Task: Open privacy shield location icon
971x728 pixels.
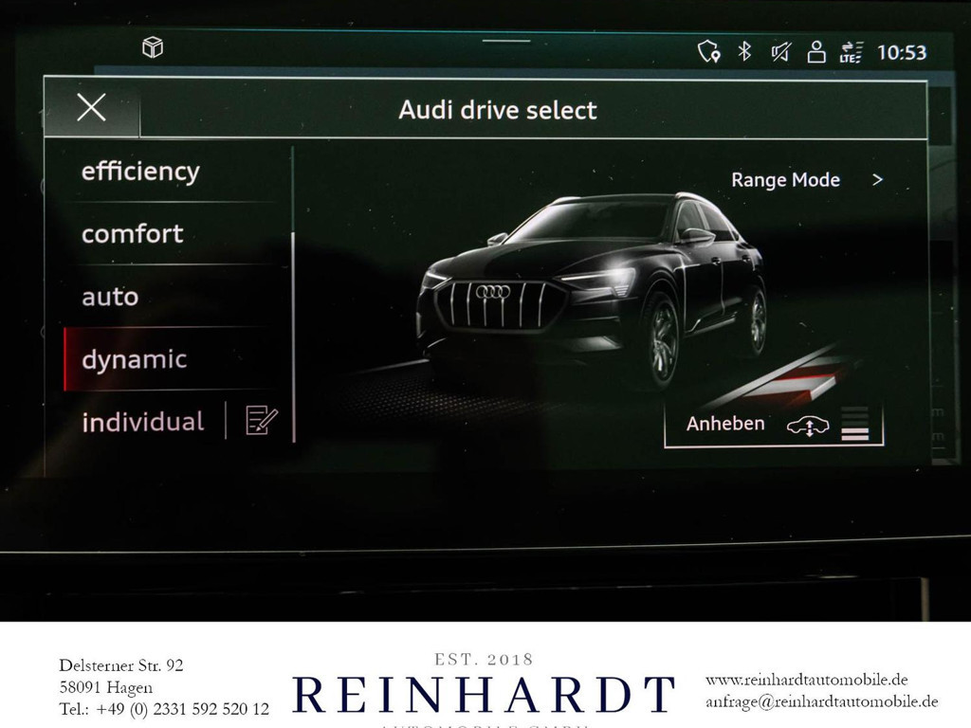Action: (x=708, y=52)
